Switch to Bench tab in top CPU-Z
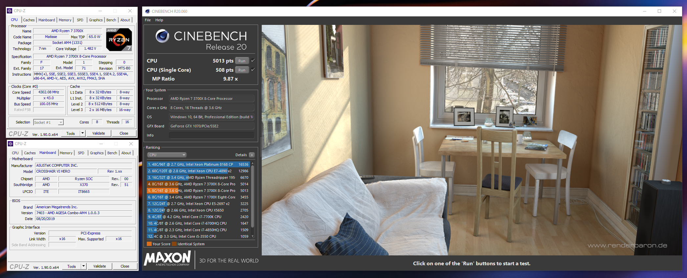This screenshot has width=687, height=278. click(x=111, y=20)
